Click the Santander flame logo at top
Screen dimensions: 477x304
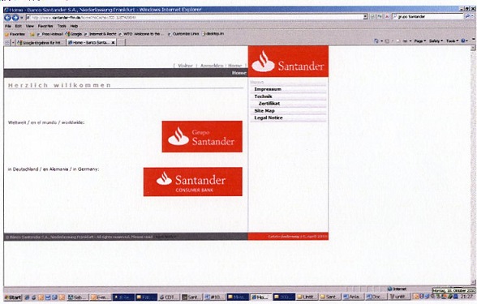click(x=288, y=61)
